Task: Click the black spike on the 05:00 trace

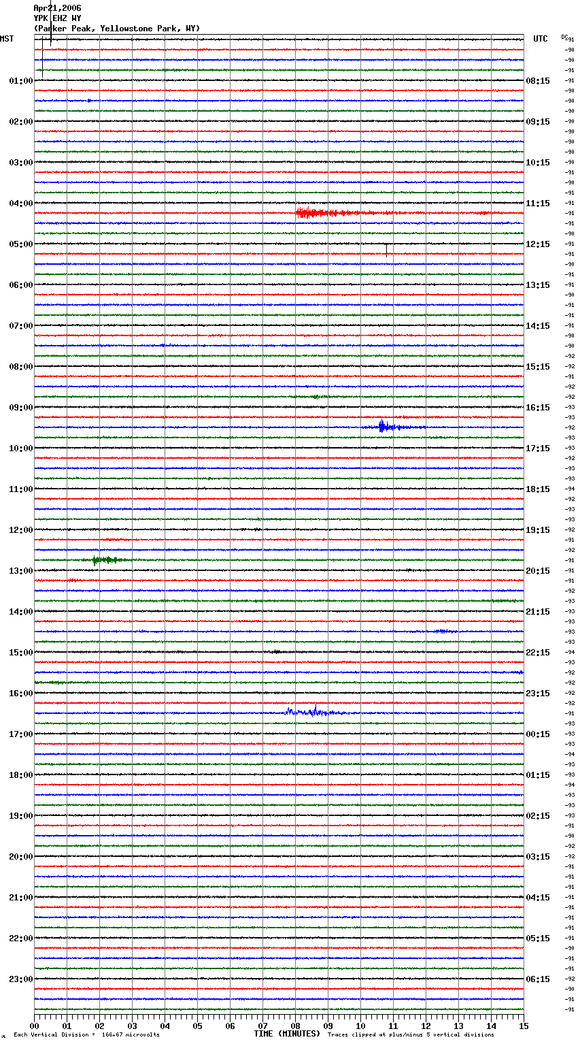Action: click(386, 249)
